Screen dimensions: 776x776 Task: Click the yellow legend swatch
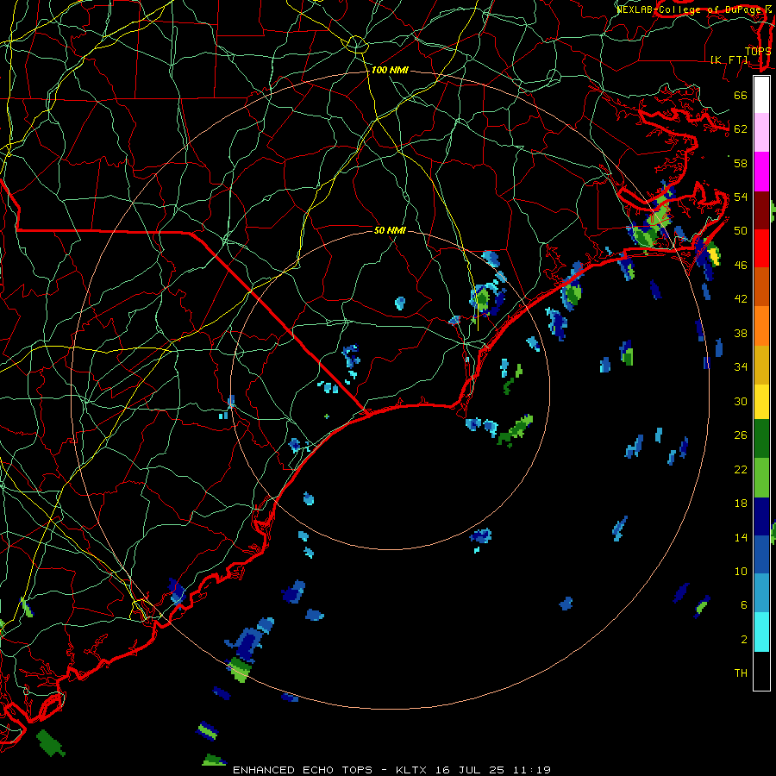point(761,402)
